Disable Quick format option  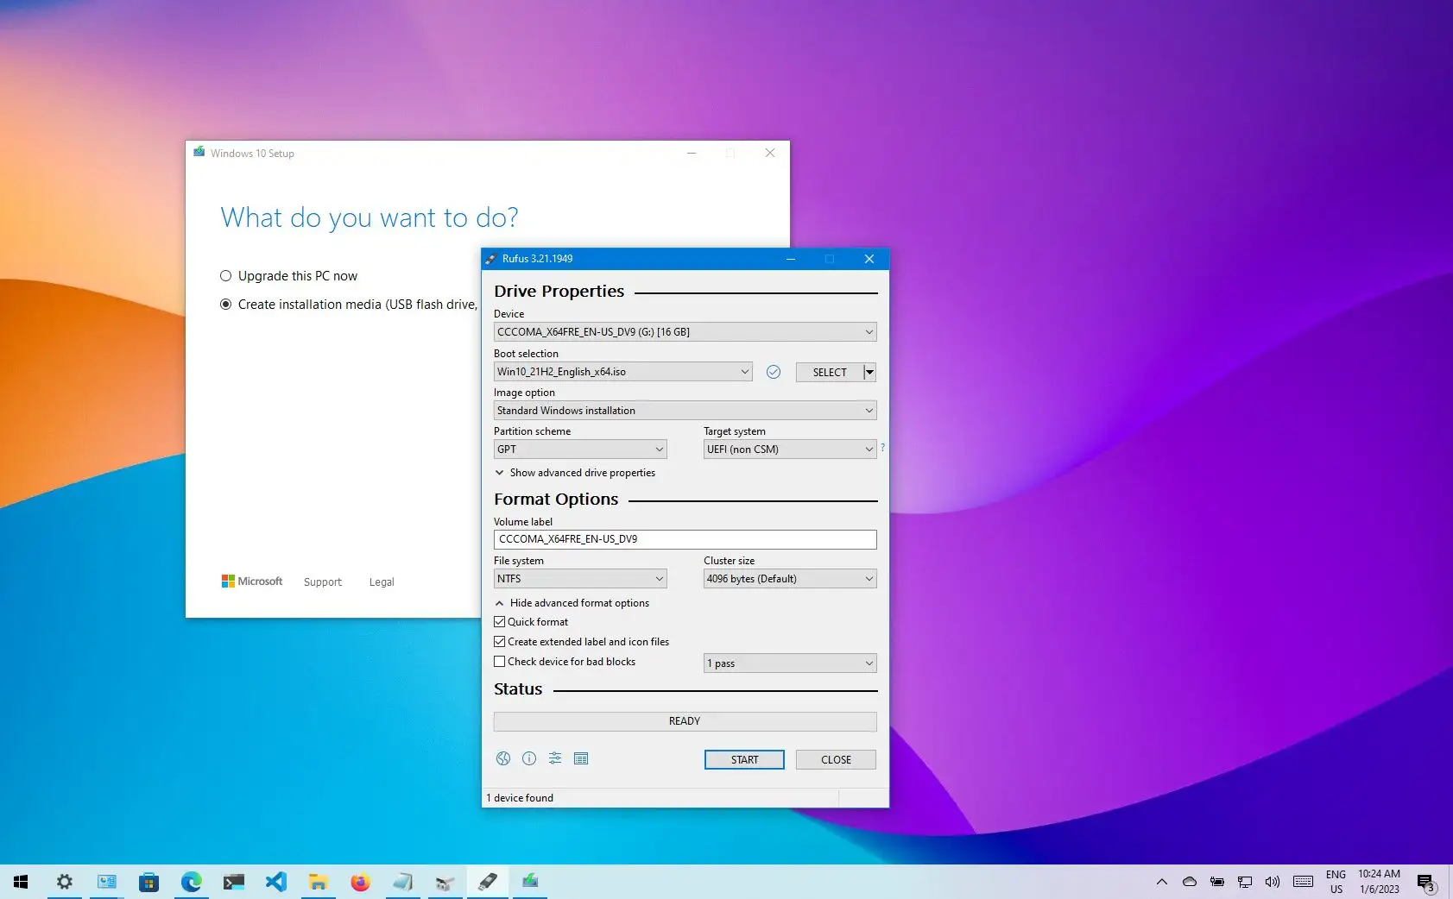pos(500,621)
